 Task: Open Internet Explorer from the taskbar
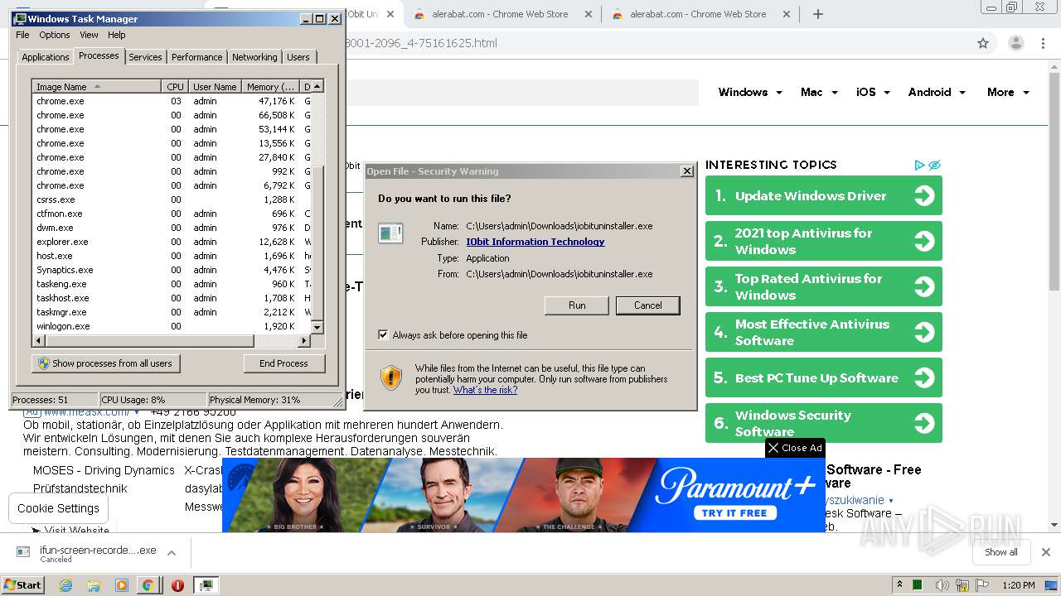[66, 585]
